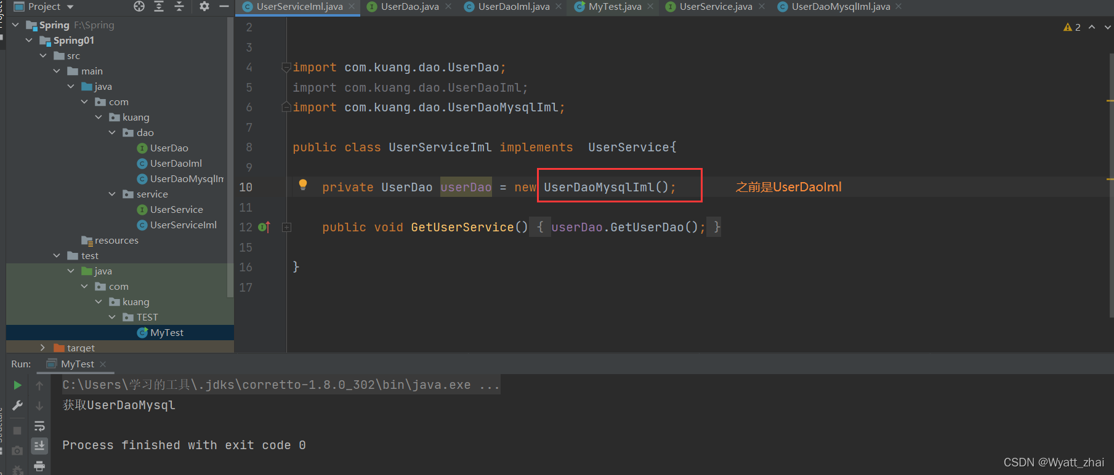The width and height of the screenshot is (1114, 475).
Task: Toggle scroll to end of console
Action: [39, 445]
